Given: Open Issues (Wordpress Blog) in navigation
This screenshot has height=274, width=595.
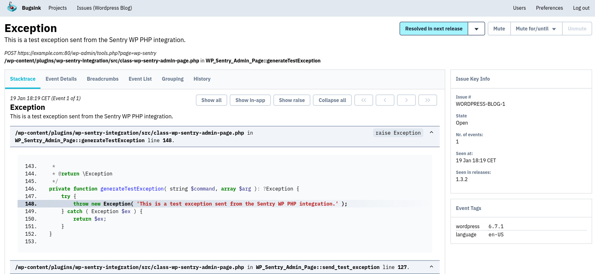Looking at the screenshot, I should [x=104, y=8].
